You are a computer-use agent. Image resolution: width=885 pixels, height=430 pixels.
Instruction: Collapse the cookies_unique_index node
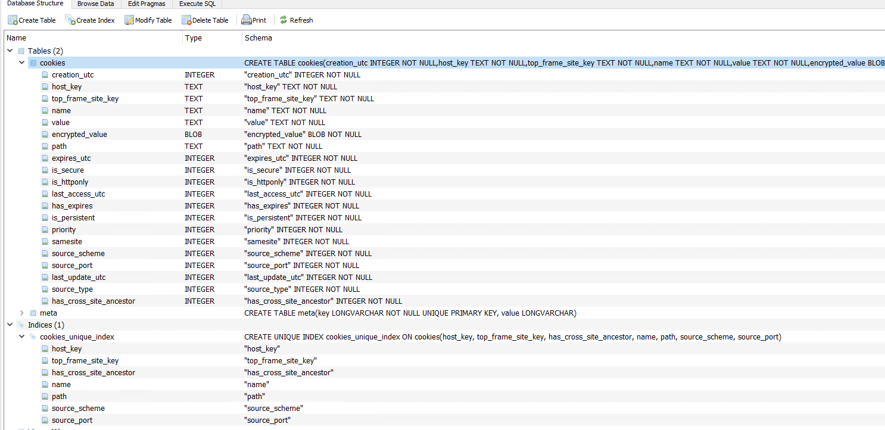[x=21, y=337]
